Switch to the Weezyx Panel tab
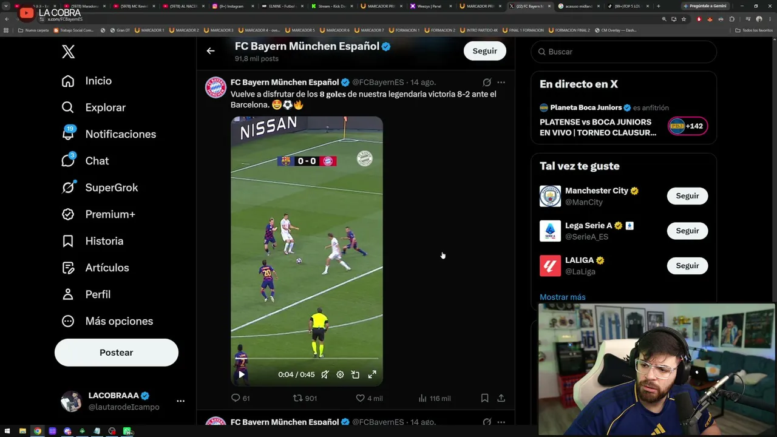Image resolution: width=777 pixels, height=437 pixels. [429, 6]
